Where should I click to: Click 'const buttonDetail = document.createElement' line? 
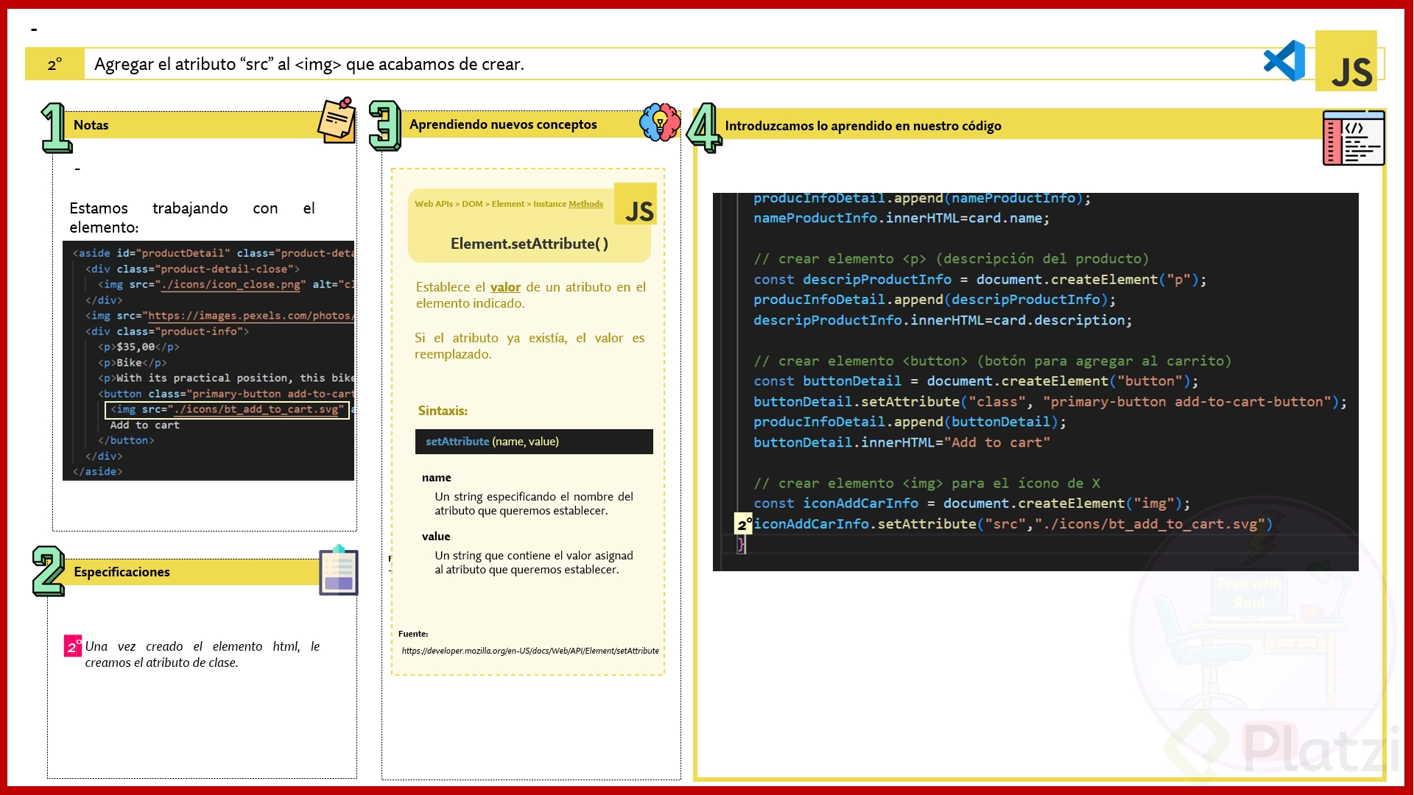tap(976, 381)
